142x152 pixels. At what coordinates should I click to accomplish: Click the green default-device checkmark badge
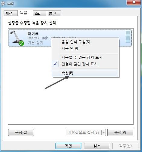(x=21, y=44)
